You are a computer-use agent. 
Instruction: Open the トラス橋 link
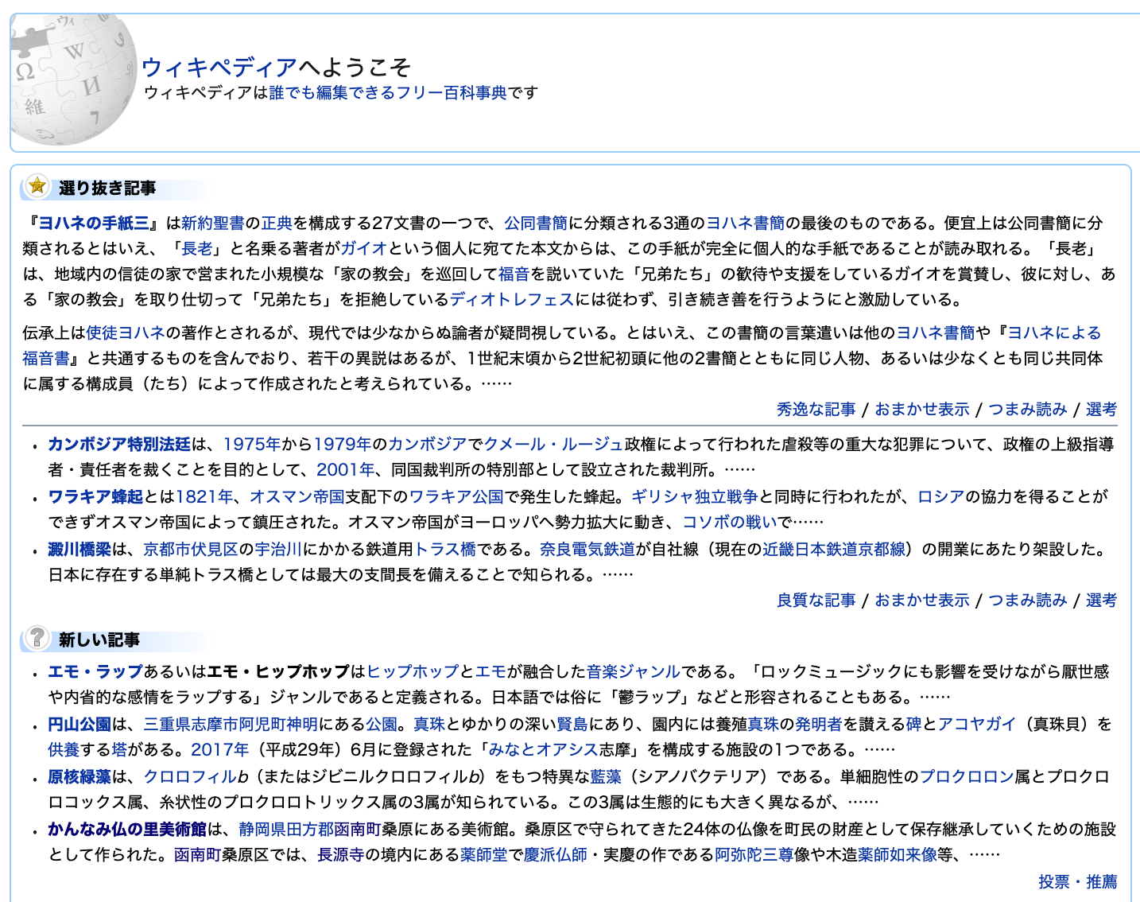[445, 550]
